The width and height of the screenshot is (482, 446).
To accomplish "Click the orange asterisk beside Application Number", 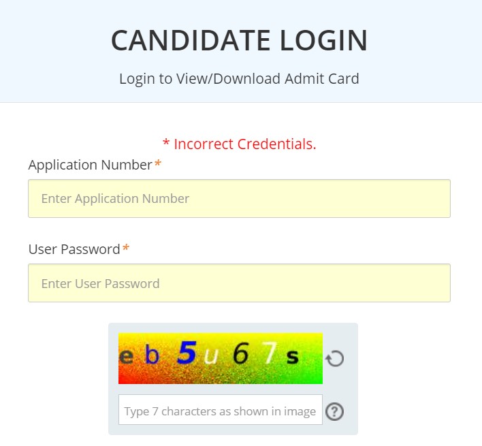I will click(158, 163).
